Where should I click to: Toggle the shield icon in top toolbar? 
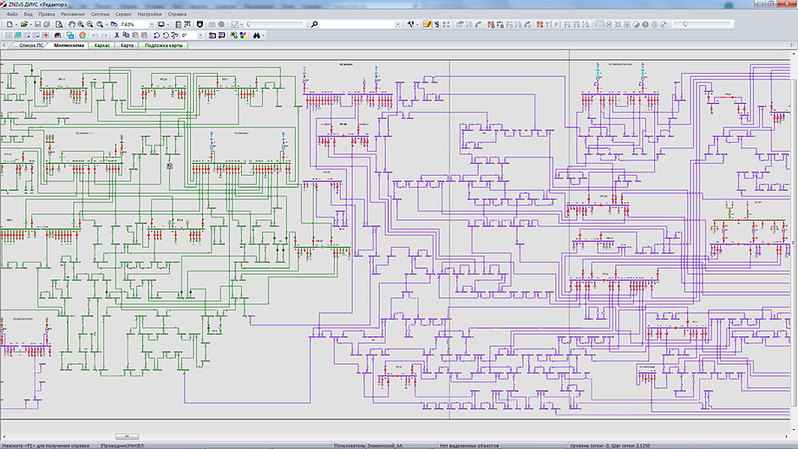[201, 24]
